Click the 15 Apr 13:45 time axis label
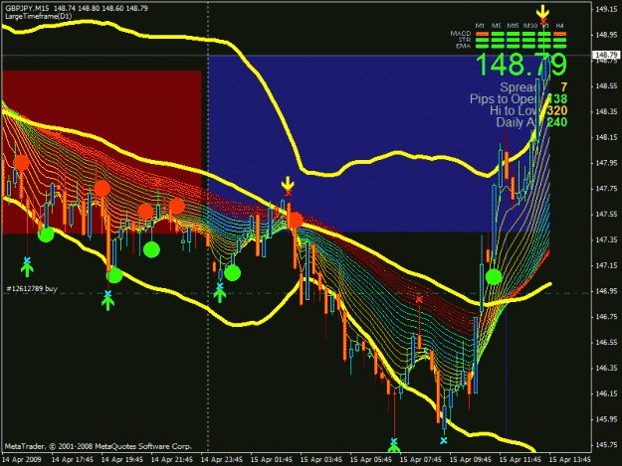The height and width of the screenshot is (466, 622). pos(570,460)
